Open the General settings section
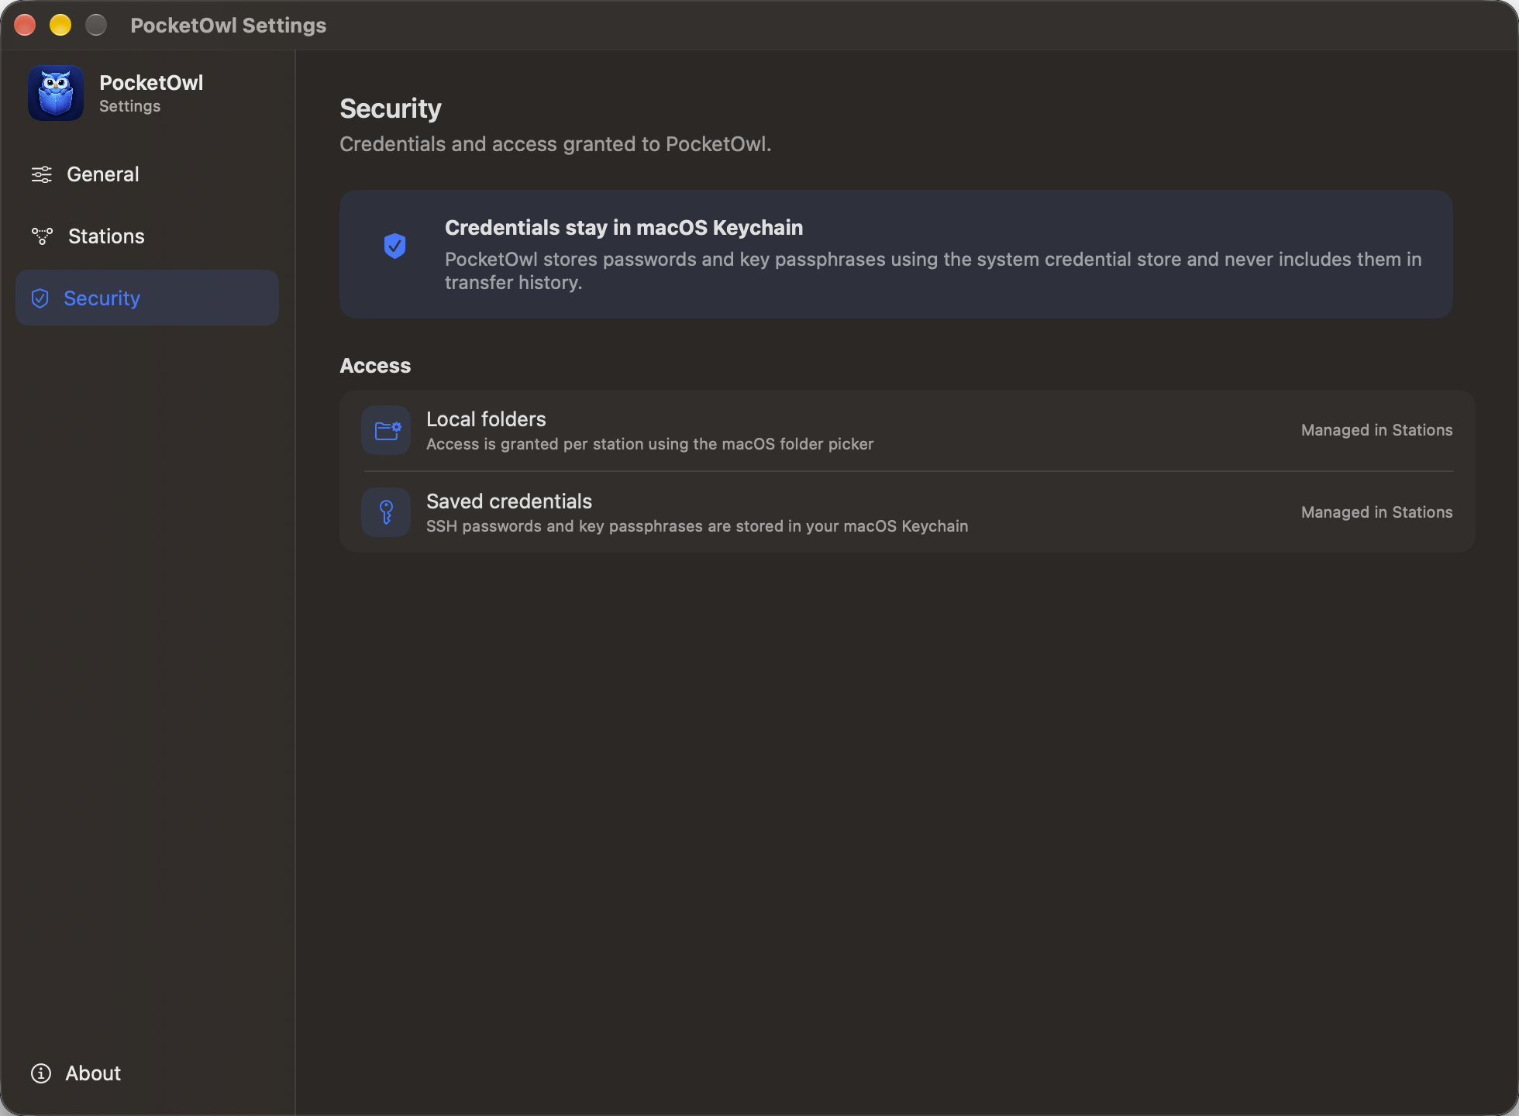The image size is (1519, 1116). click(x=147, y=174)
